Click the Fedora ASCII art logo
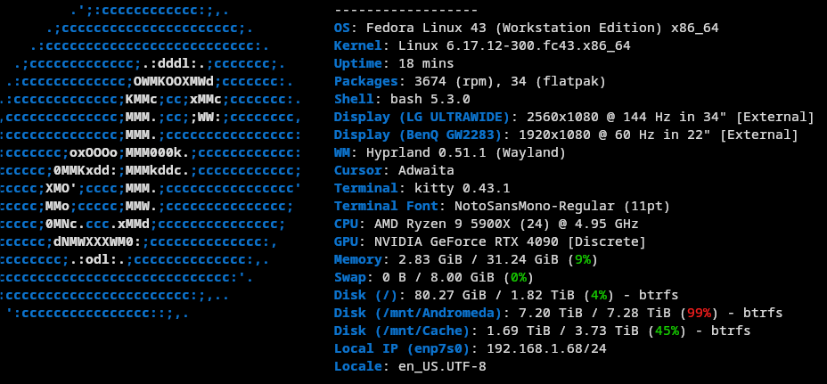Image resolution: width=827 pixels, height=384 pixels. point(151,161)
